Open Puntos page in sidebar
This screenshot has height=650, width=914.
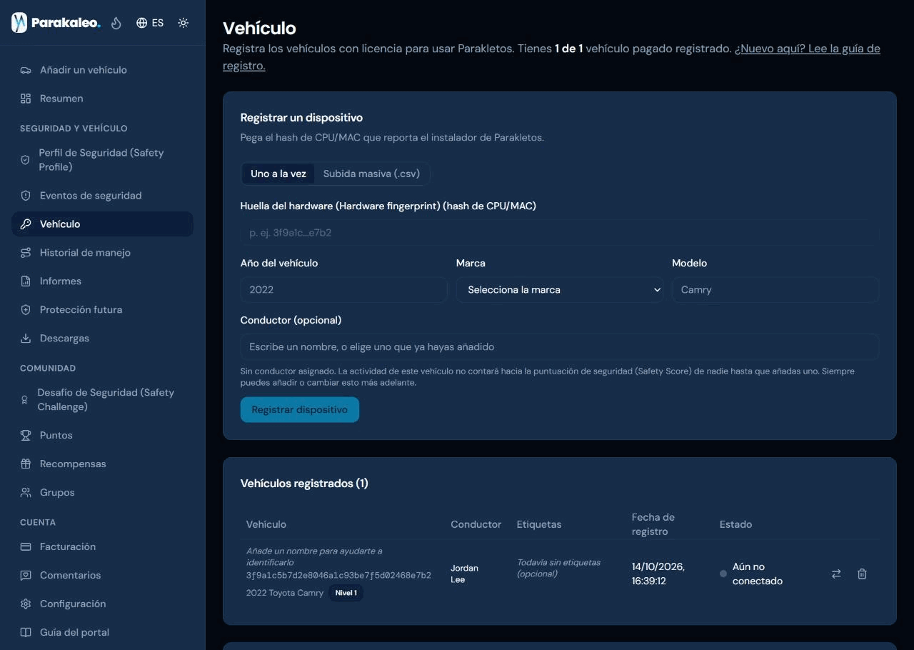click(102, 436)
